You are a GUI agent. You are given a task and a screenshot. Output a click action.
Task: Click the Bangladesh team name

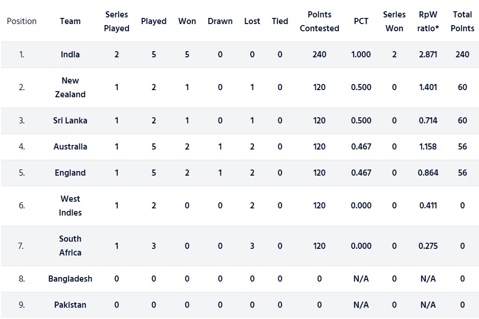(70, 279)
